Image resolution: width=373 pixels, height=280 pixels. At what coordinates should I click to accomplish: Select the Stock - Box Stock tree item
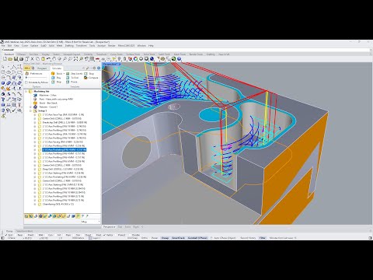tap(48, 103)
